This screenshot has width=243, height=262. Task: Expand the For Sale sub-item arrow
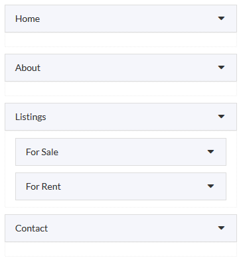pyautogui.click(x=210, y=152)
